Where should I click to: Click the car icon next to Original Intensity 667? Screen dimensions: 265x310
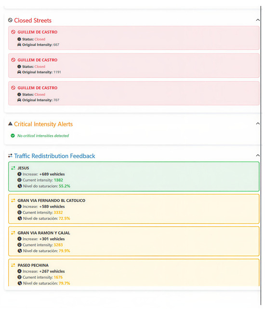tap(19, 45)
